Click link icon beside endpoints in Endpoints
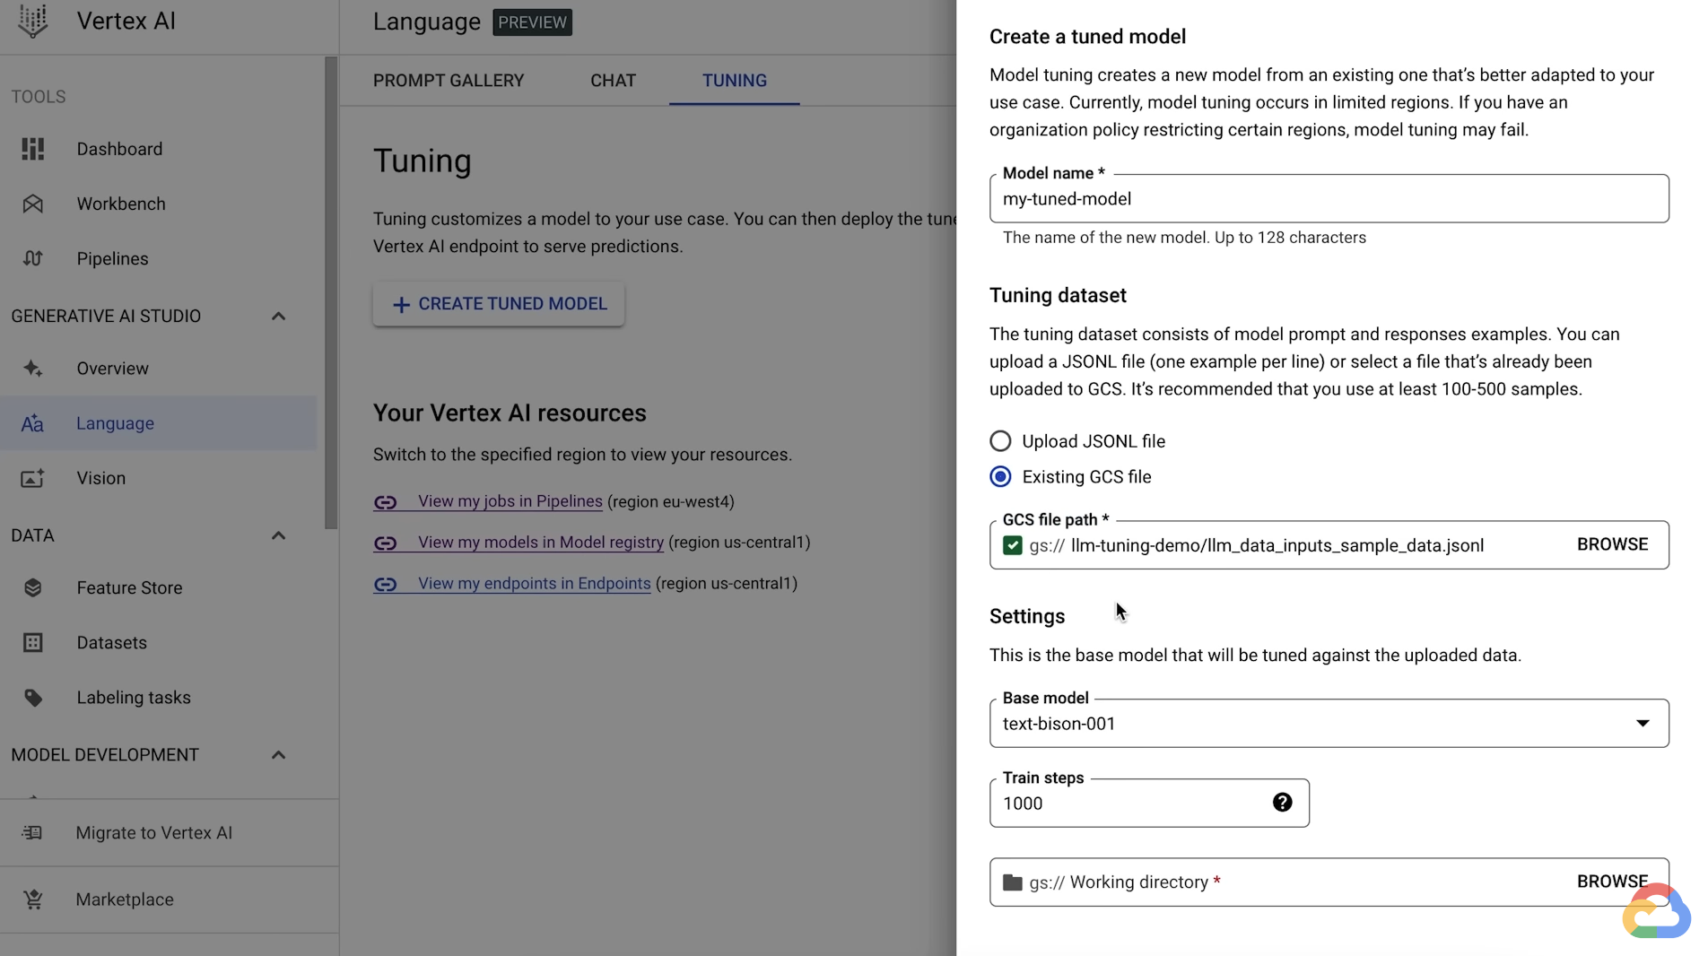This screenshot has width=1708, height=956. pos(386,585)
